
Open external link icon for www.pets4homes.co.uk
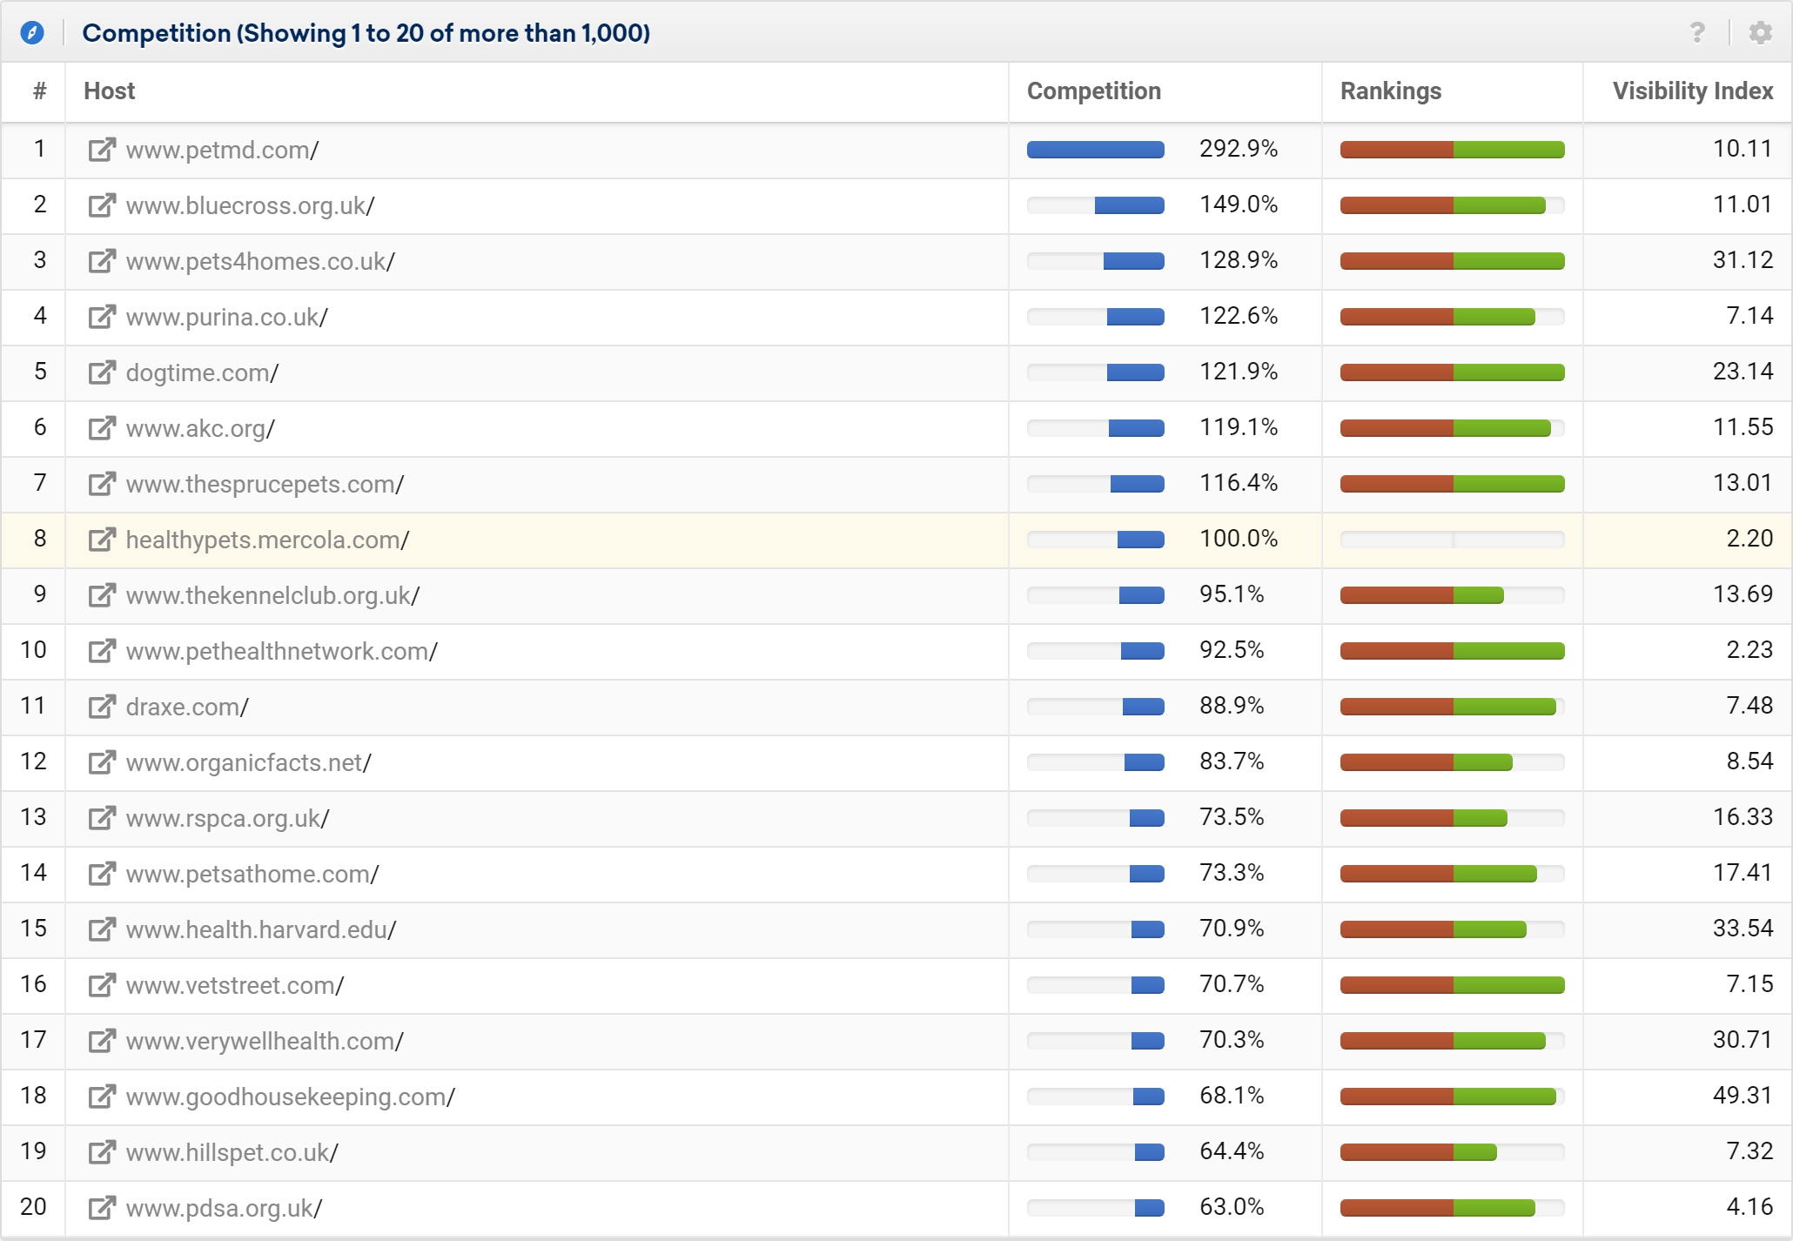[102, 261]
